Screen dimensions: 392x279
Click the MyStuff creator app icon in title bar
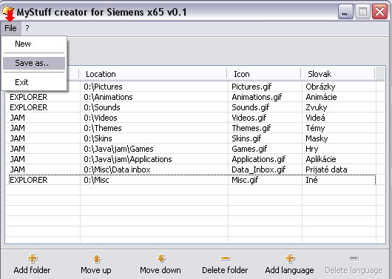point(8,12)
